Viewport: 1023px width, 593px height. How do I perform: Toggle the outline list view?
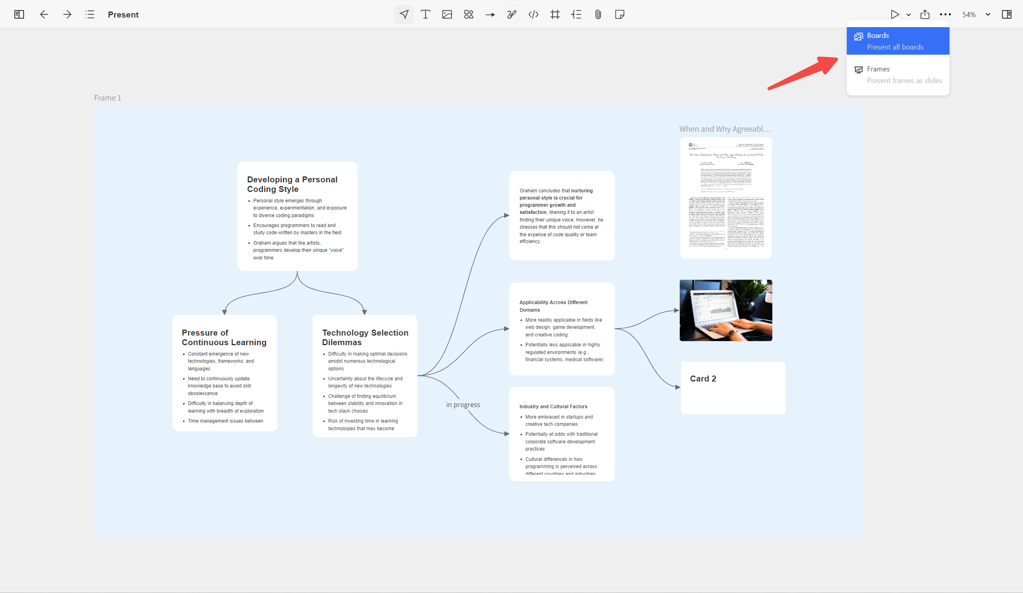point(90,15)
